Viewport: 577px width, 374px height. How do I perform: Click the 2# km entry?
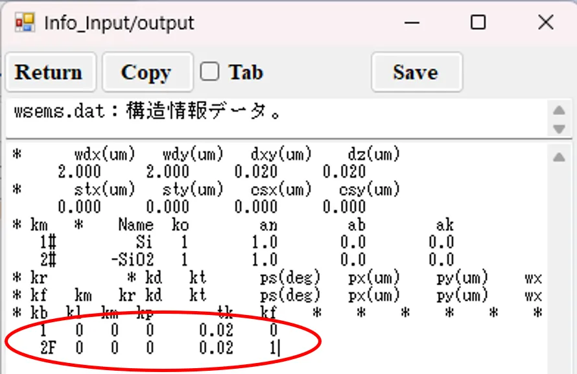click(x=48, y=260)
